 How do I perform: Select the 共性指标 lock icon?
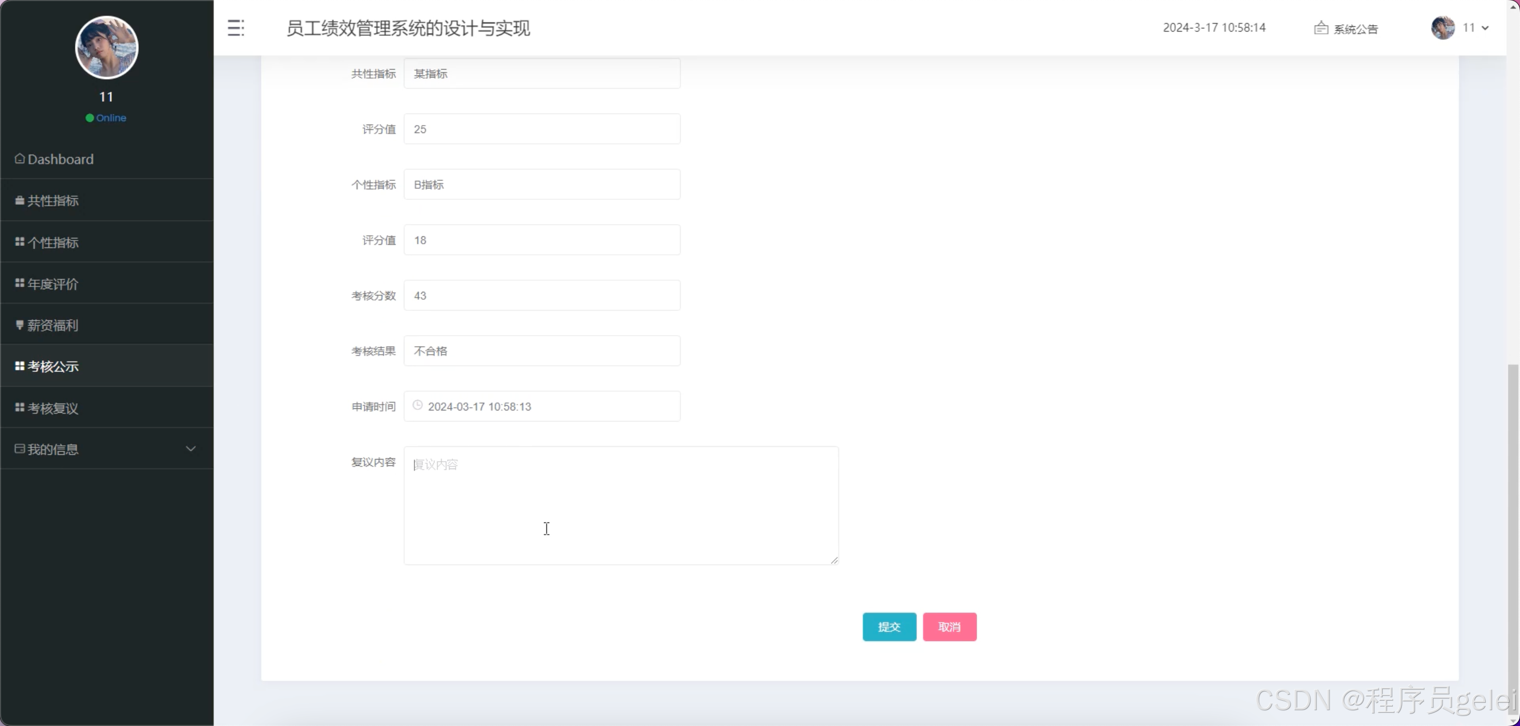18,200
